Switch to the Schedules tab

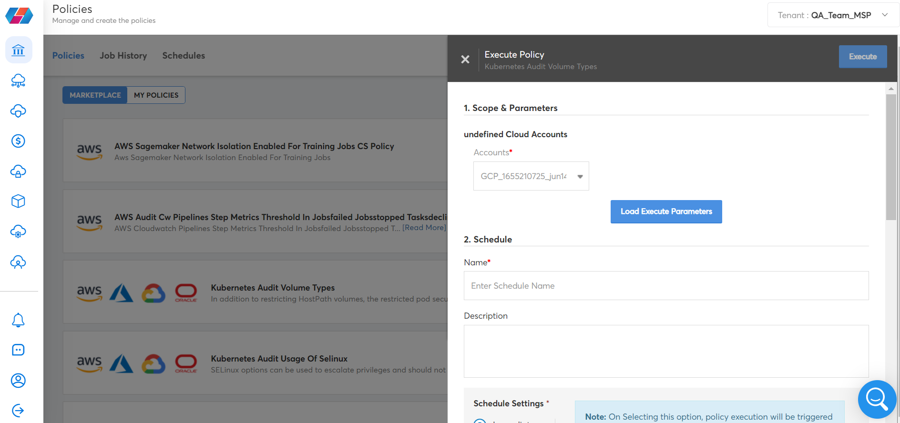point(184,56)
